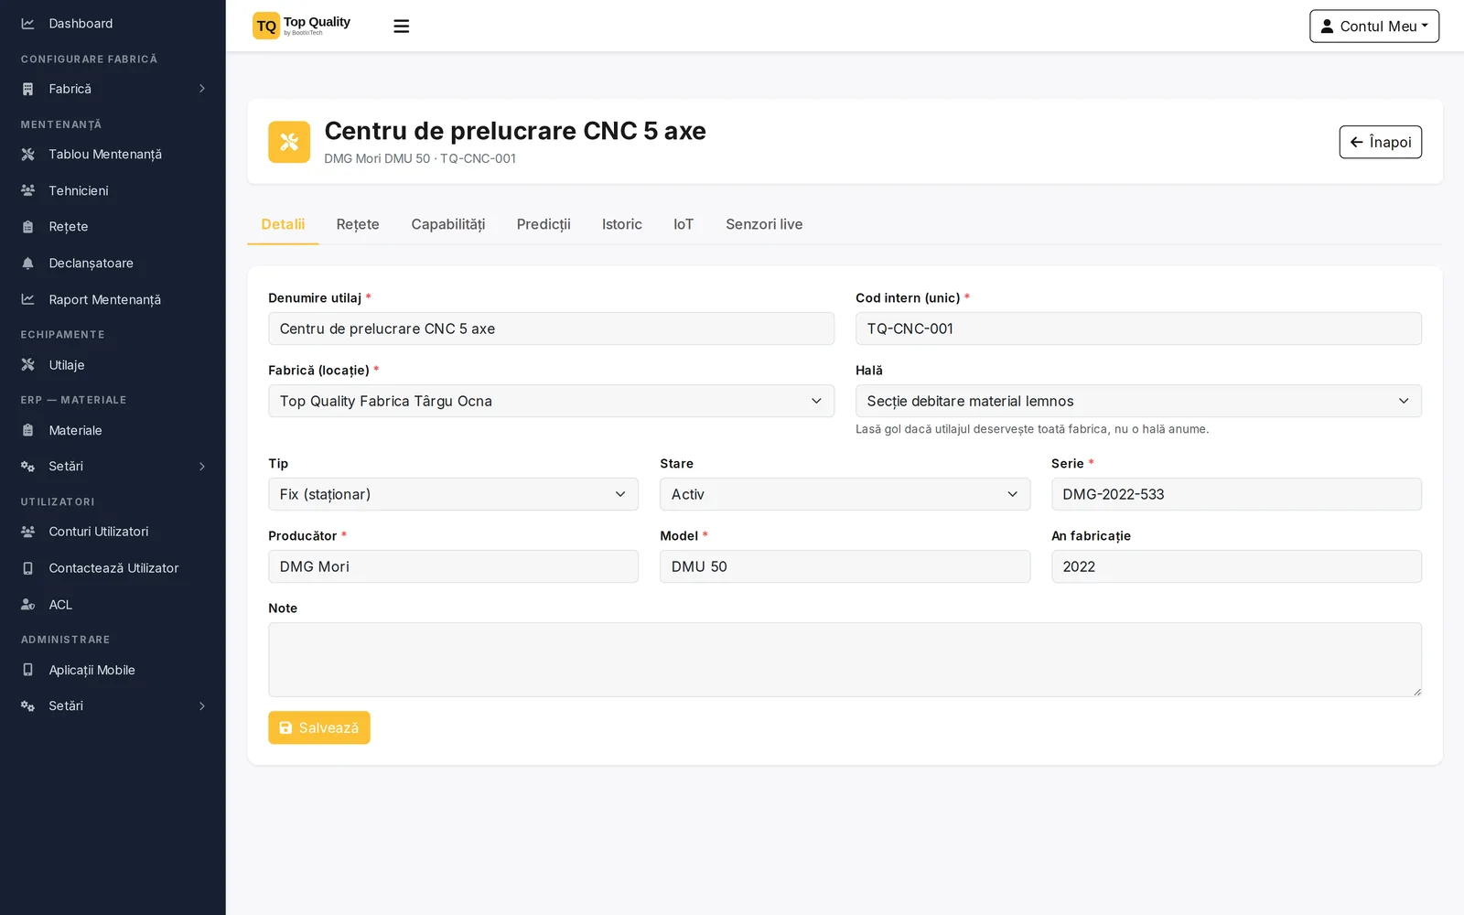Open the Hală dropdown
Screen dimensions: 1464x915
tap(1138, 401)
